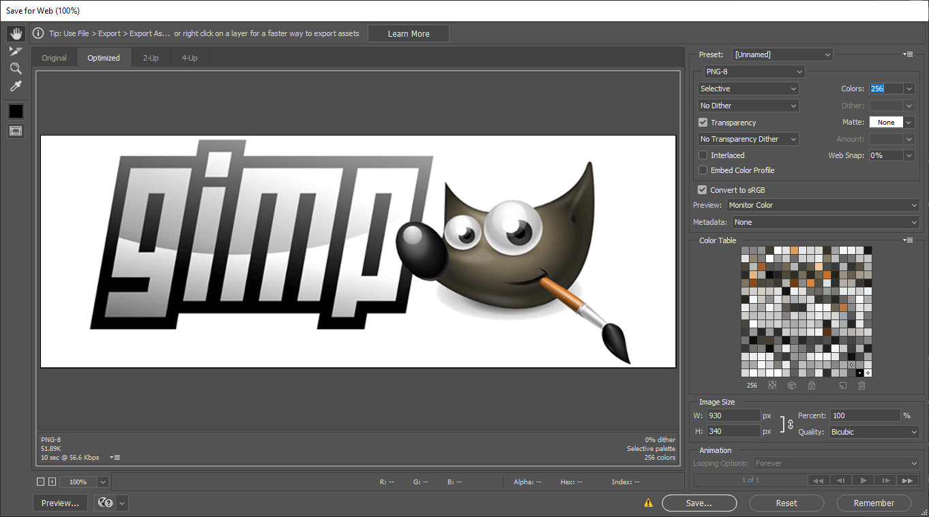Click the GIMP logo preview image

pyautogui.click(x=358, y=251)
